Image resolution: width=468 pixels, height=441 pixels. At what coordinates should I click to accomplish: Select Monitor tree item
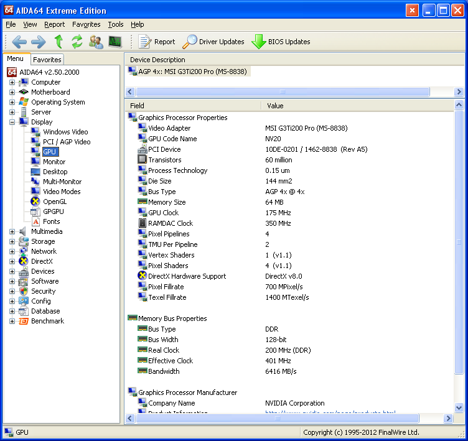(54, 162)
